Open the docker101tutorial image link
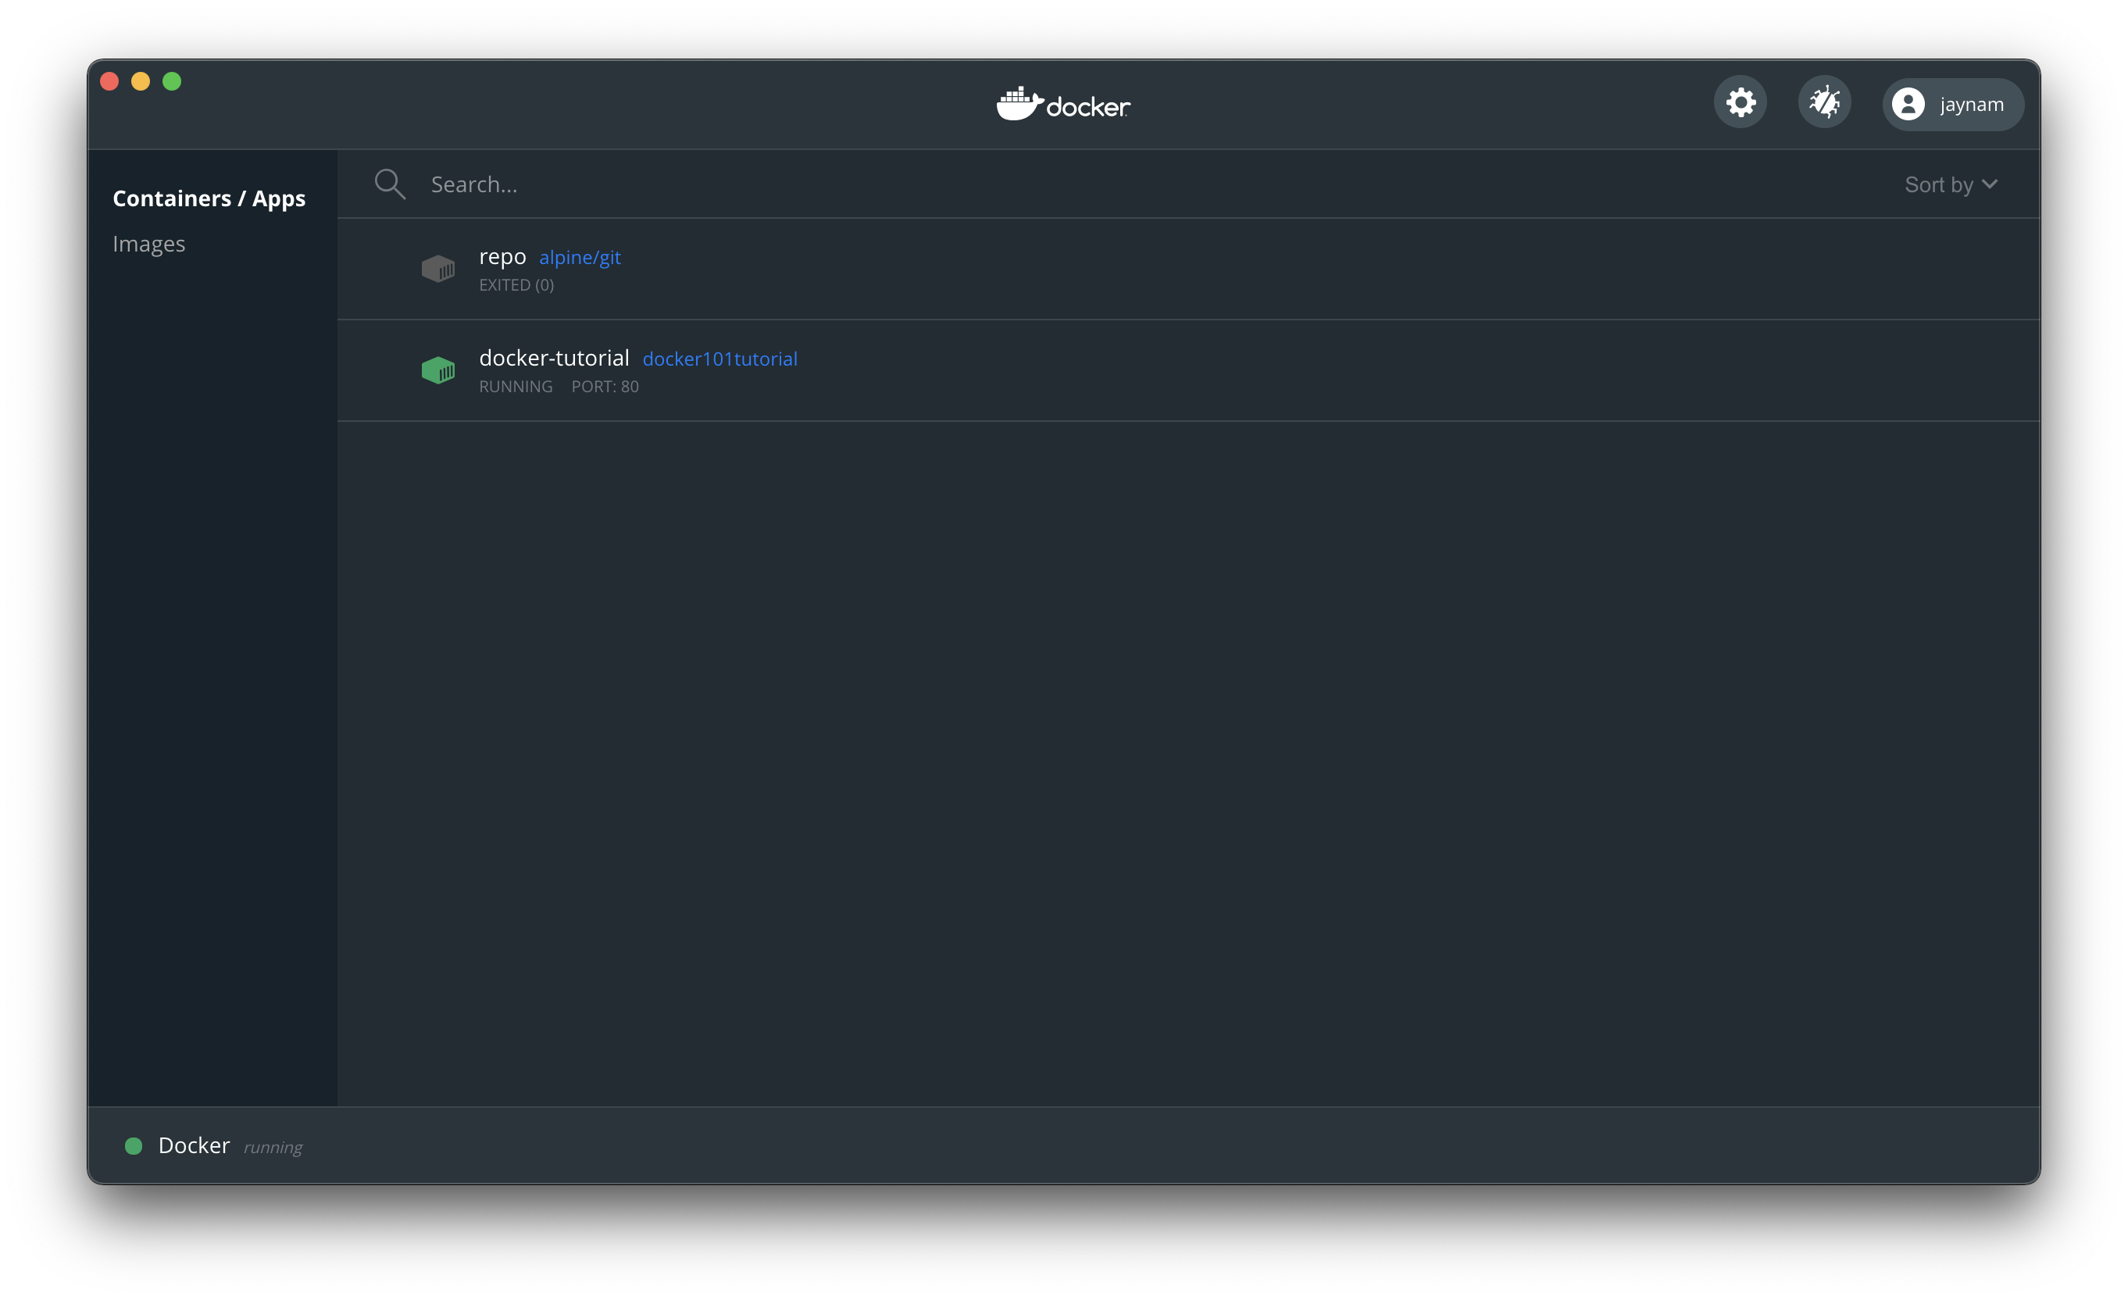 [719, 359]
